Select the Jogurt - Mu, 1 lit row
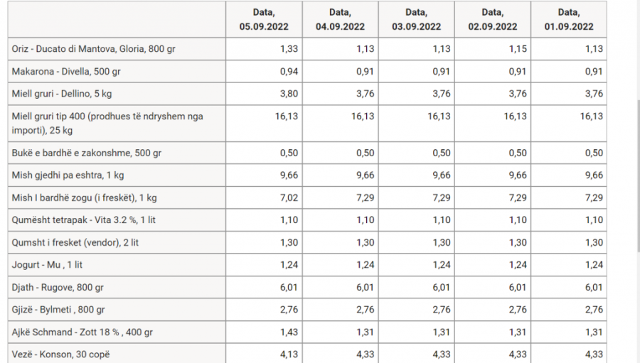Viewport: 640px width, 363px height. point(307,265)
